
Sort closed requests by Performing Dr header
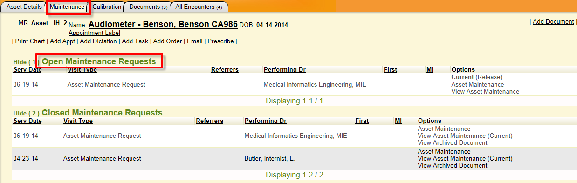click(x=265, y=121)
